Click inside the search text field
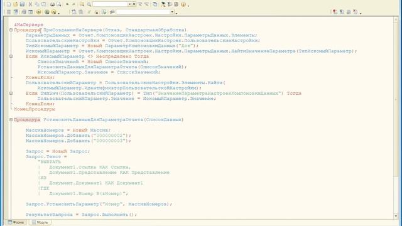 (110, 4)
